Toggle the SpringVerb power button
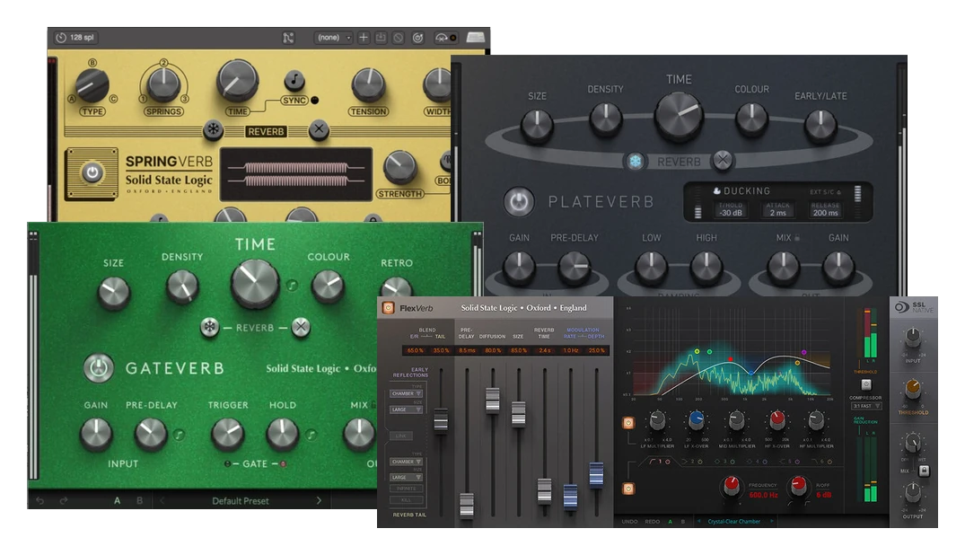This screenshot has height=555, width=965. click(x=92, y=173)
